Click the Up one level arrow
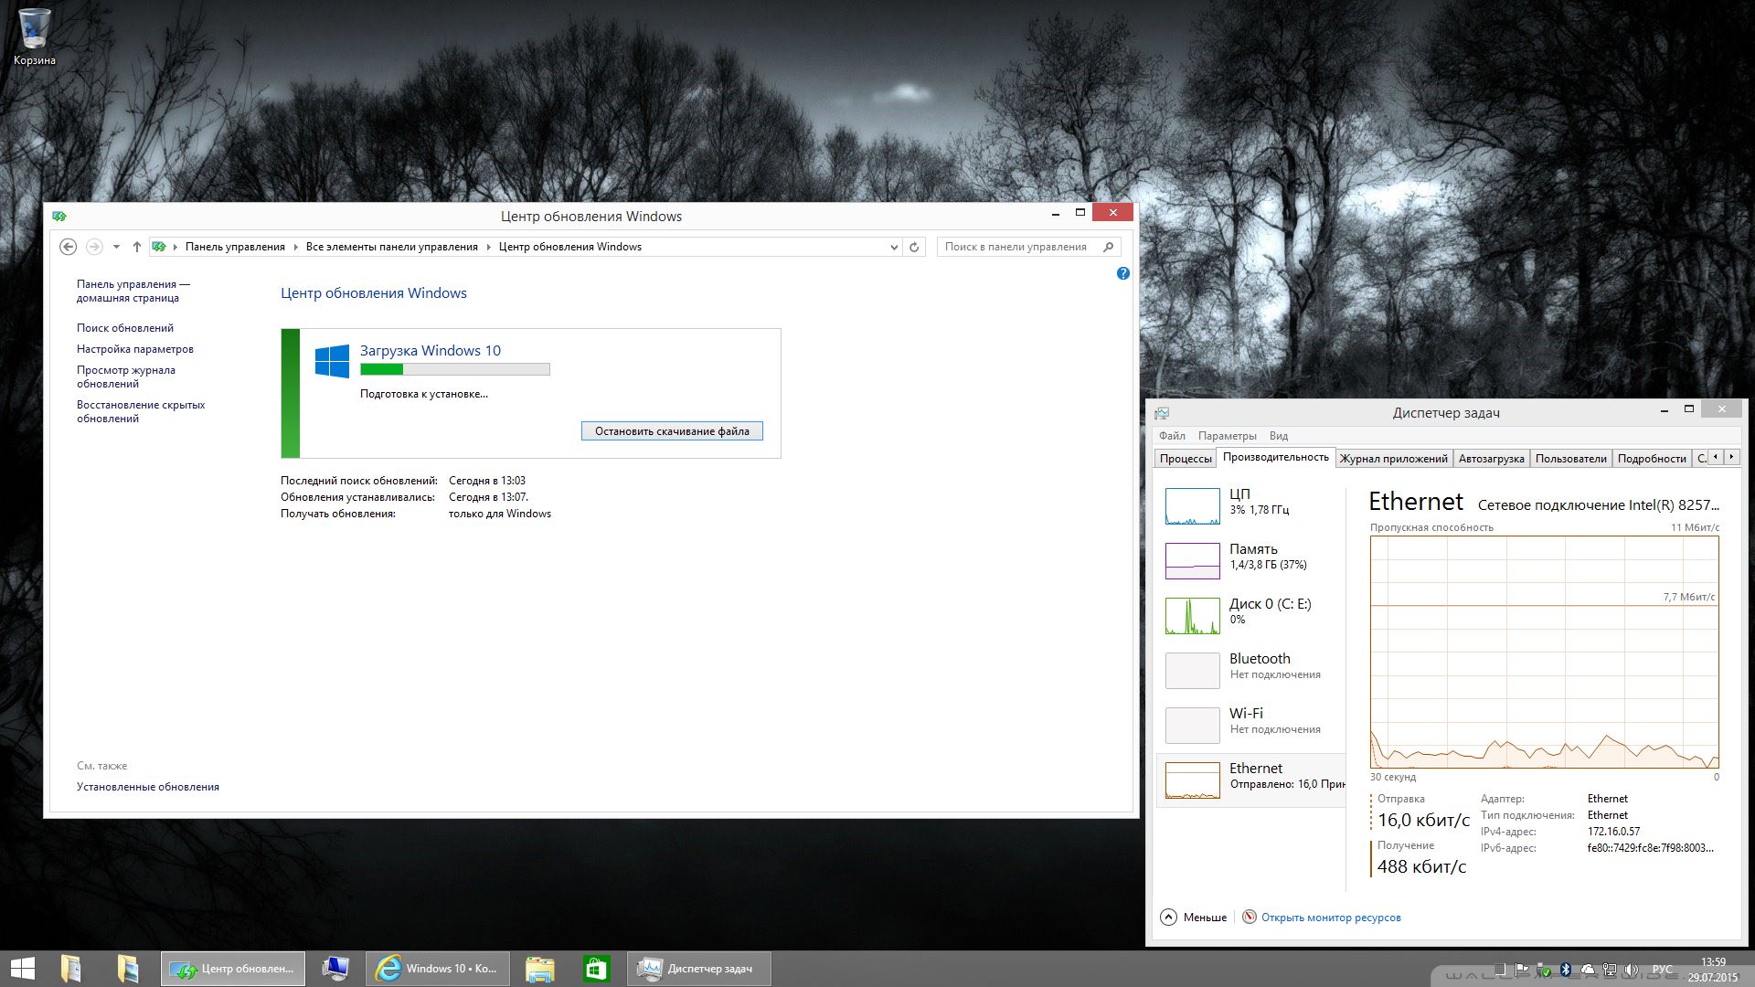 (x=137, y=247)
